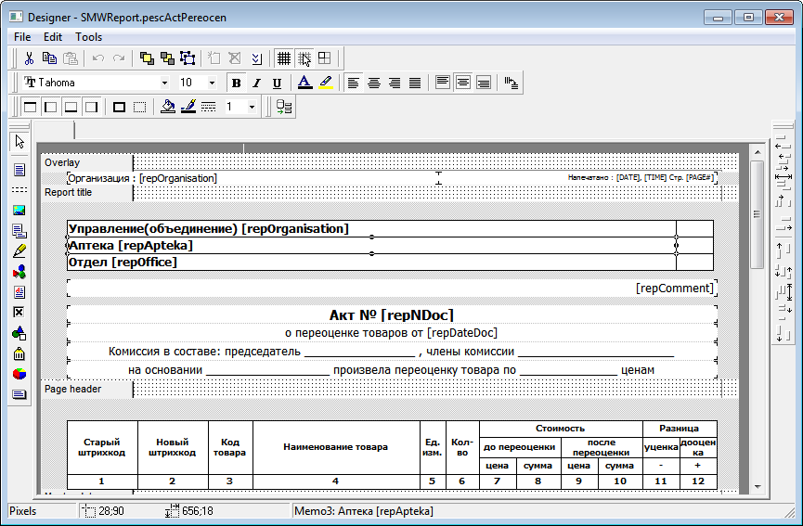Select the Insert barcode tool
This screenshot has width=803, height=526.
(19, 353)
